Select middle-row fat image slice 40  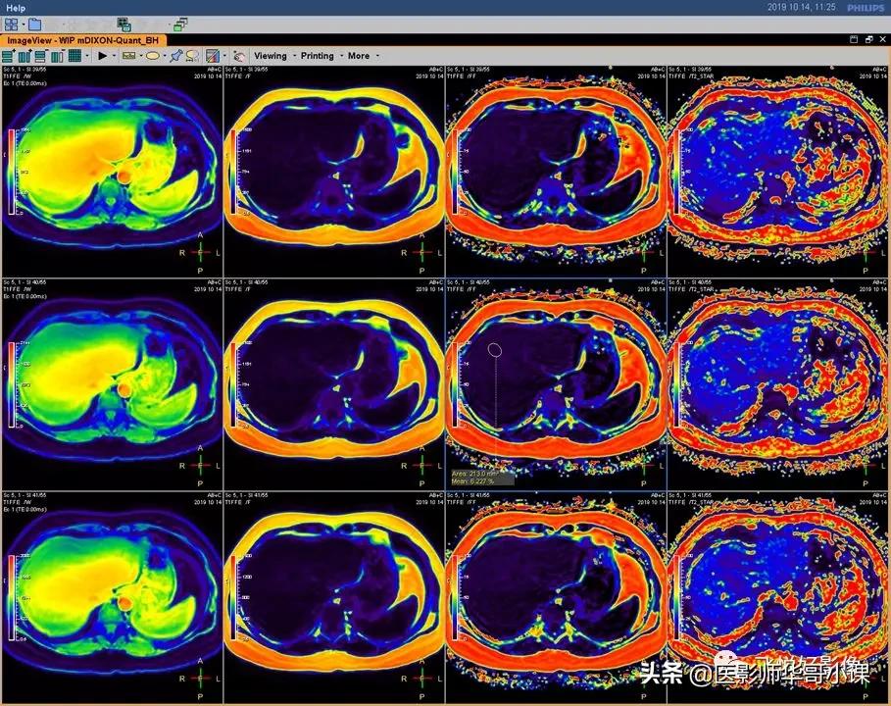pyautogui.click(x=334, y=384)
